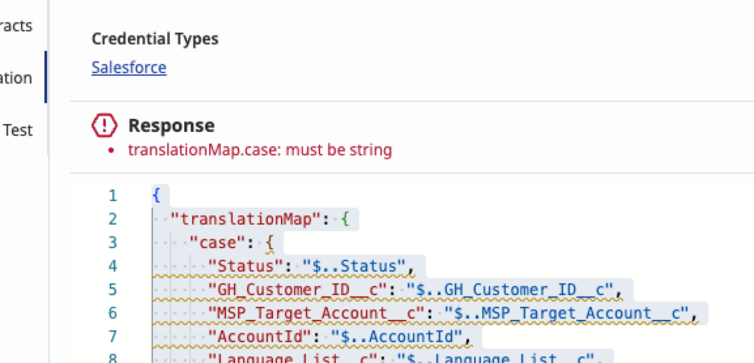This screenshot has width=754, height=363.
Task: Click line number 6 in the editor gutter
Action: click(112, 313)
